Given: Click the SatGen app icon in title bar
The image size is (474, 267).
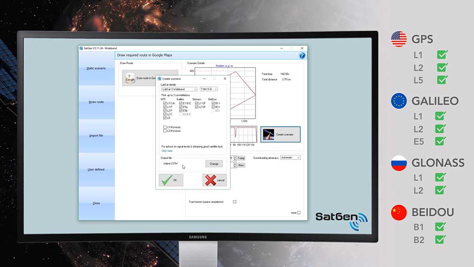Looking at the screenshot, I should (x=81, y=48).
